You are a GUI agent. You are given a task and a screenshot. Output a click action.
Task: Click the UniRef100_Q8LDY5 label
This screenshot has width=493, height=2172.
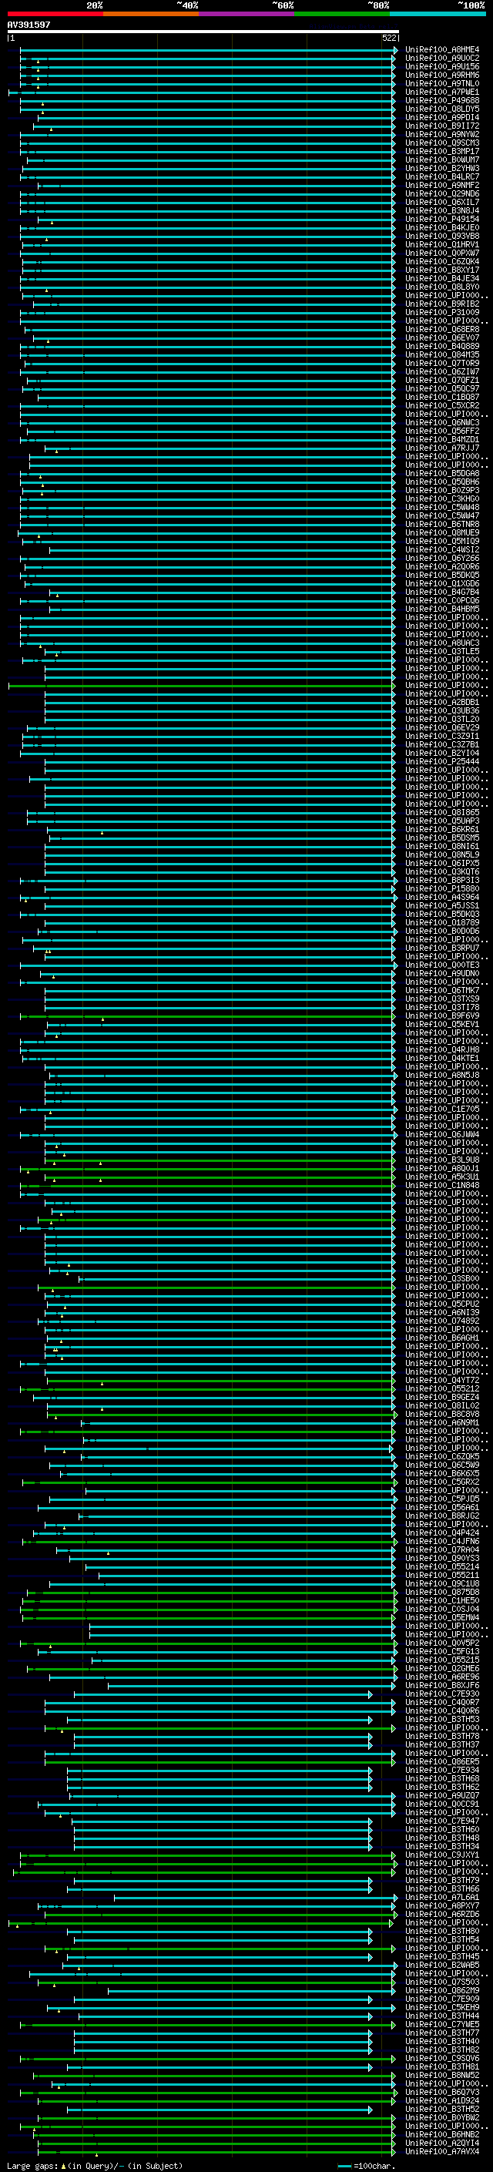click(x=442, y=109)
